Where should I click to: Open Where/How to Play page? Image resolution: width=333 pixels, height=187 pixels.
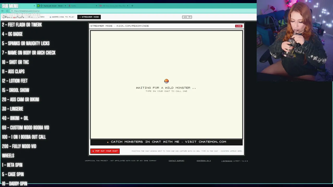coord(62,17)
